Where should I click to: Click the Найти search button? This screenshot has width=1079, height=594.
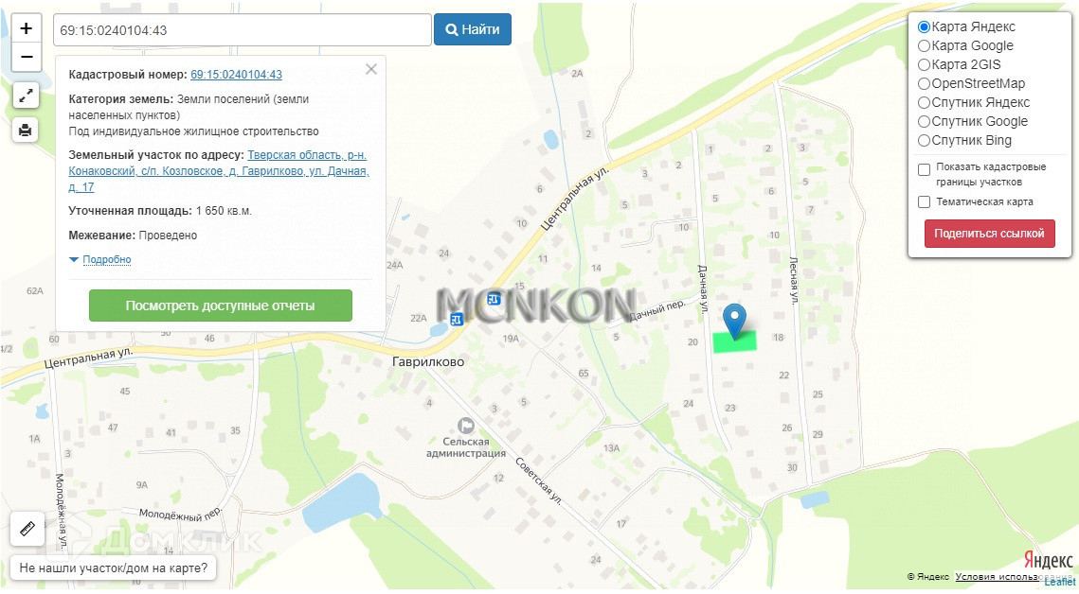[472, 29]
